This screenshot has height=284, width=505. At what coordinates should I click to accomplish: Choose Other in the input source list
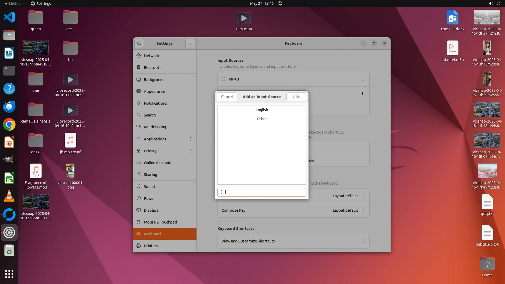pyautogui.click(x=262, y=119)
